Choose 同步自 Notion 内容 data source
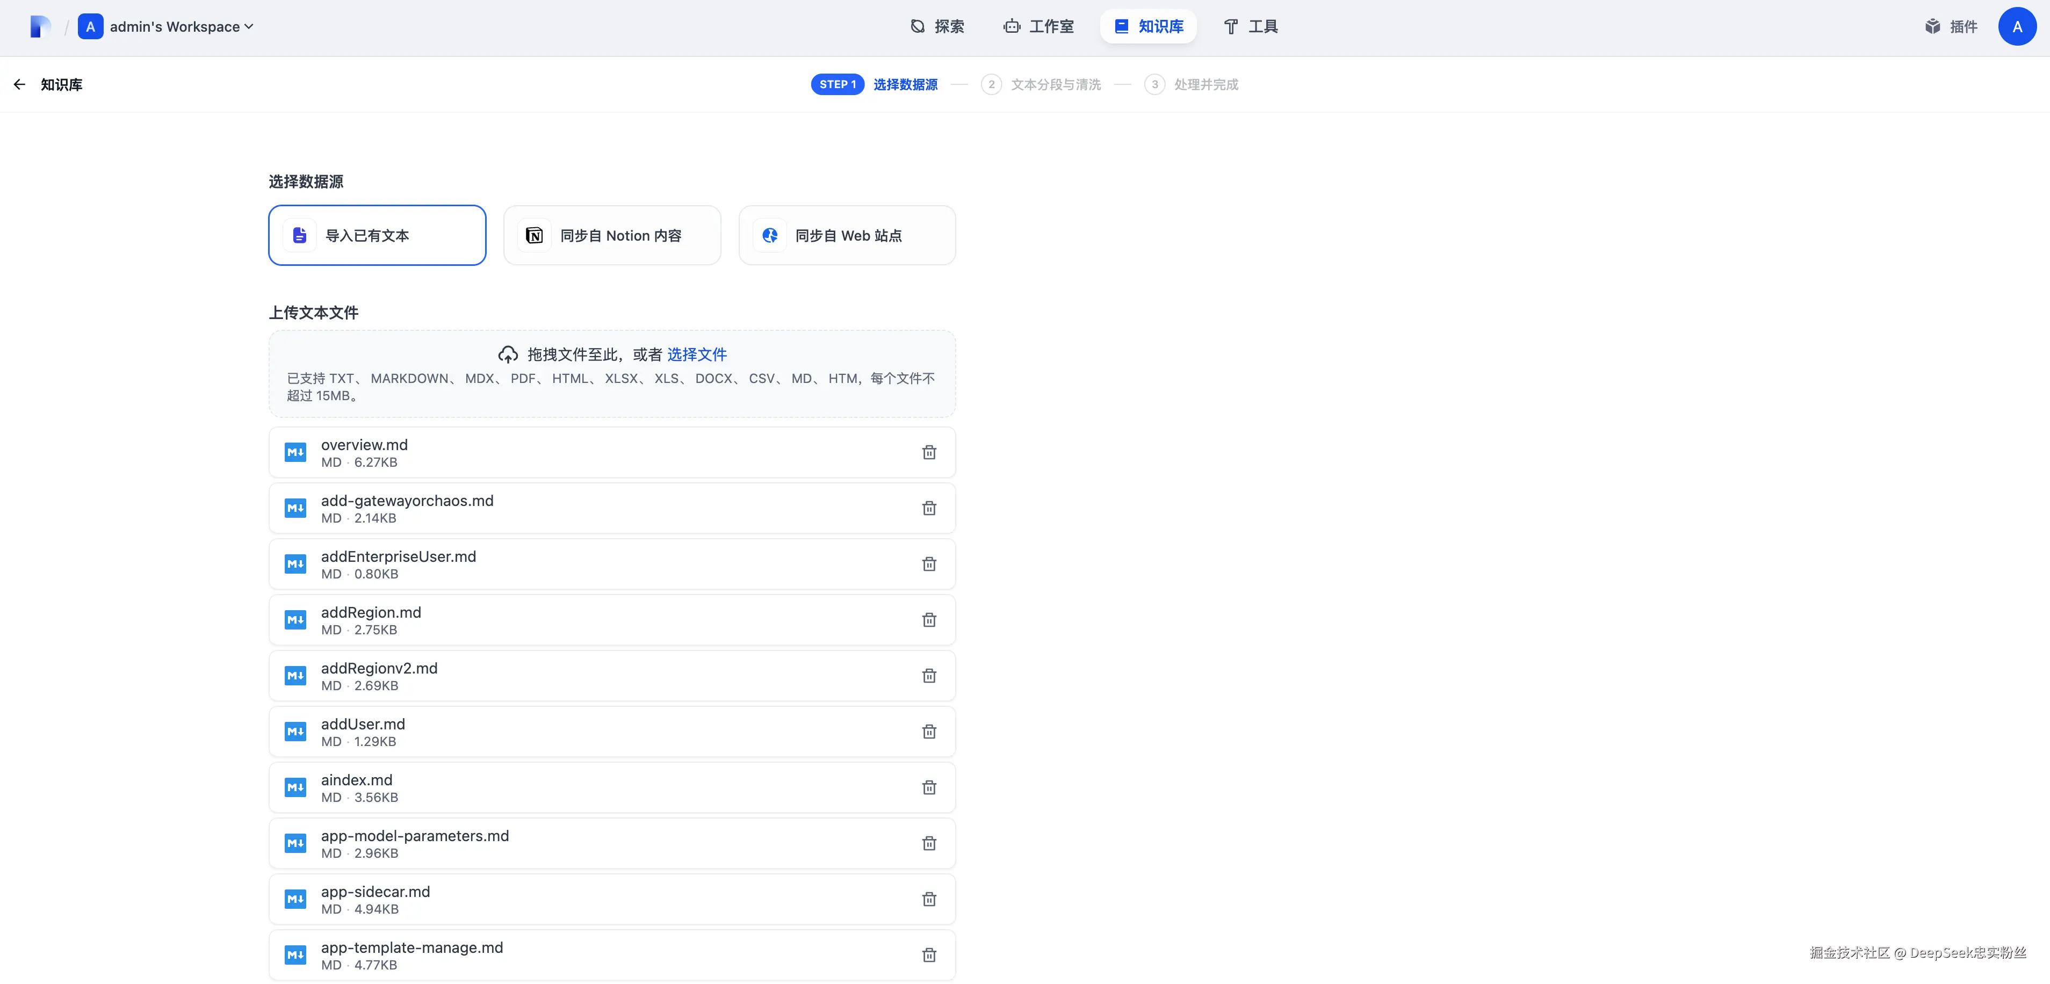Image resolution: width=2050 pixels, height=984 pixels. (x=612, y=235)
